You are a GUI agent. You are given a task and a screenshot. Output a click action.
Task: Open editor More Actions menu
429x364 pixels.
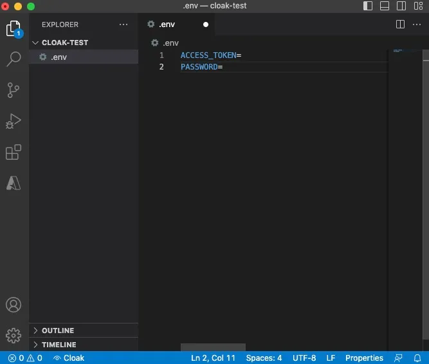tap(417, 24)
